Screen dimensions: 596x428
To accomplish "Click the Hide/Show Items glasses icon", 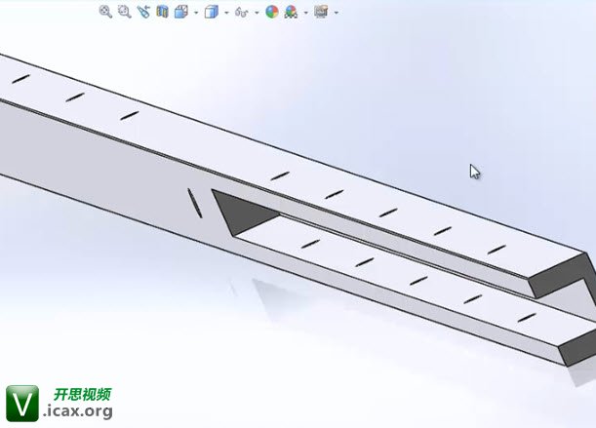I will click(241, 13).
